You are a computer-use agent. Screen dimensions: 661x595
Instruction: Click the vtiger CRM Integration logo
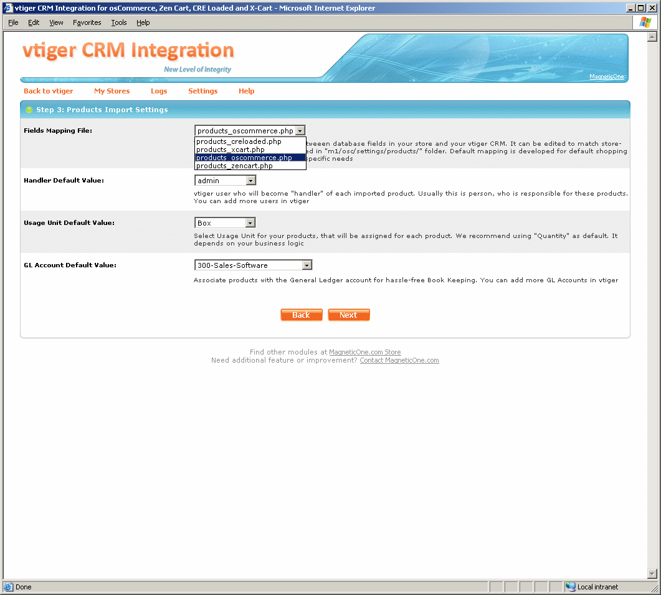(128, 50)
